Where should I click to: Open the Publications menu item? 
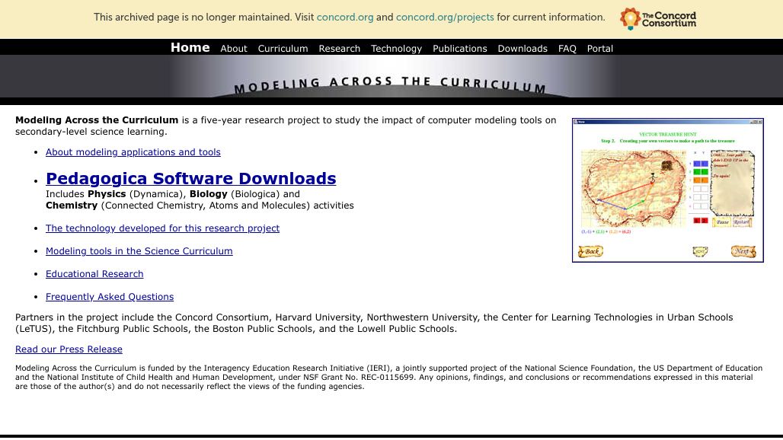[460, 49]
